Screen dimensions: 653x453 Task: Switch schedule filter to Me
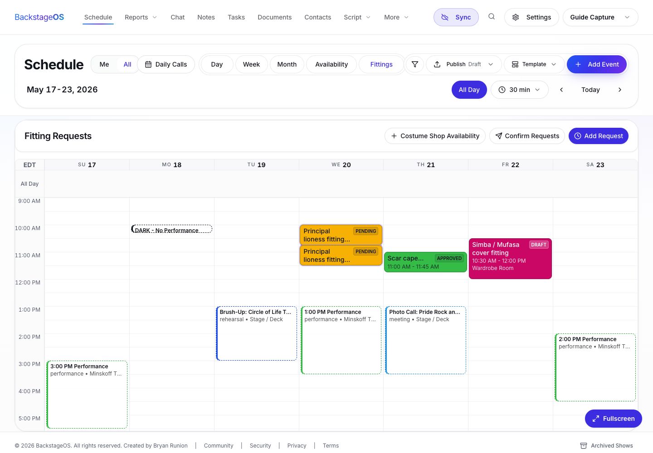coord(104,64)
